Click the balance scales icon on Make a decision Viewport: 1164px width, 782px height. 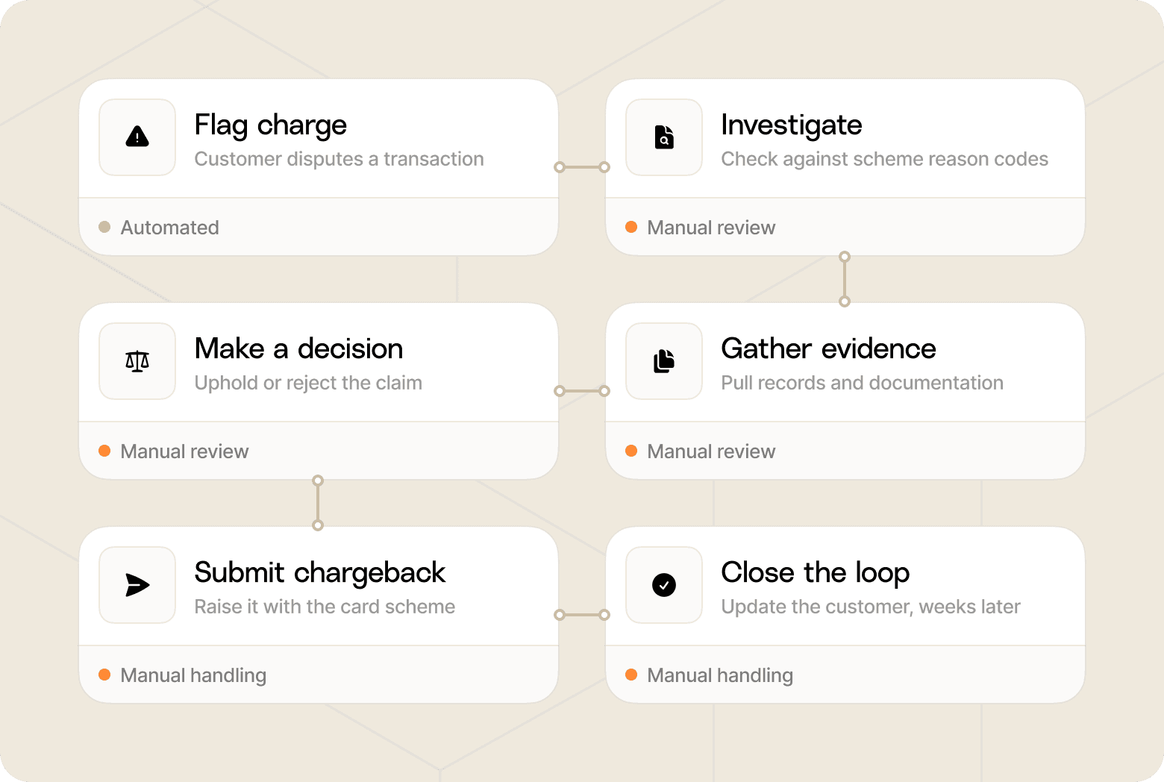click(x=137, y=361)
